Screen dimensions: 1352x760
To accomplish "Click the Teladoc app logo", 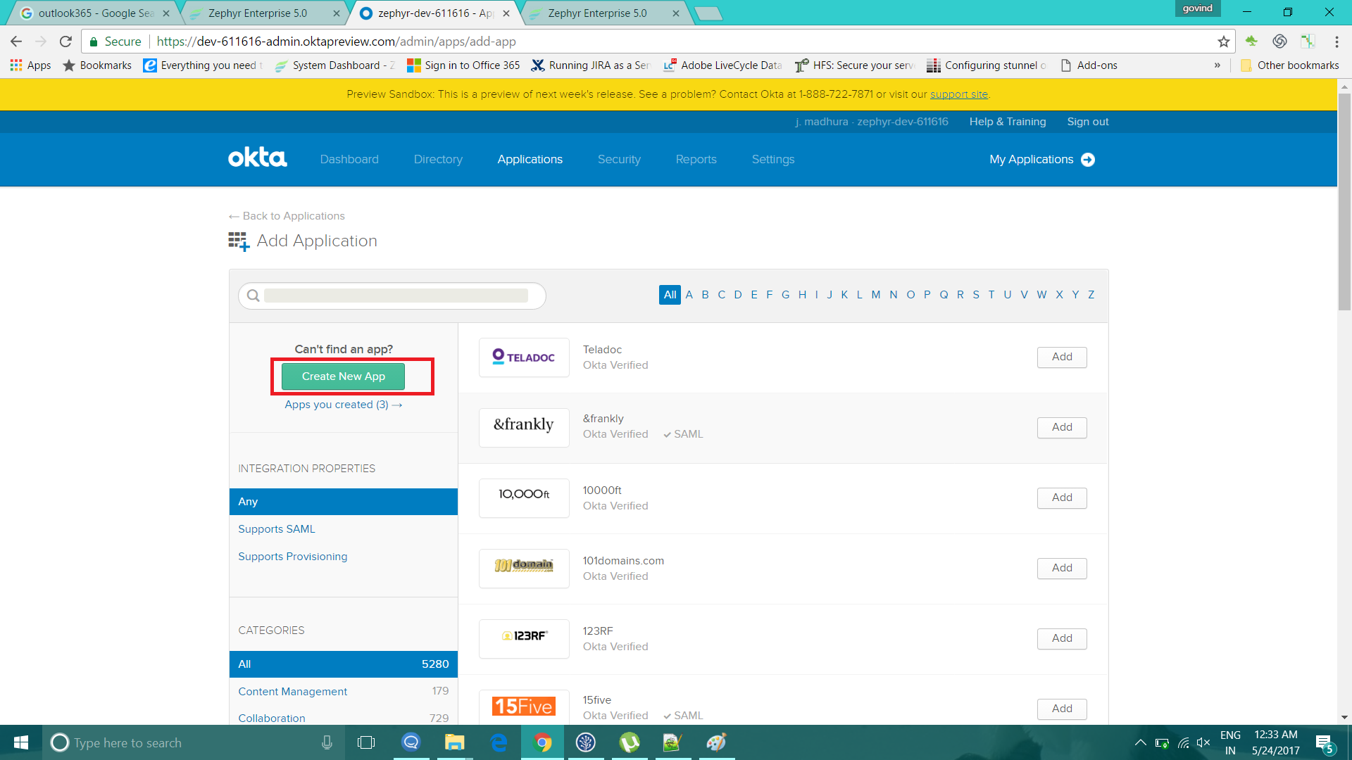I will 523,357.
